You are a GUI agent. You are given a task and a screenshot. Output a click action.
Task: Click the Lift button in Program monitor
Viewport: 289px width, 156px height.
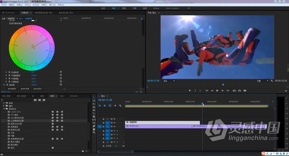coord(234,90)
